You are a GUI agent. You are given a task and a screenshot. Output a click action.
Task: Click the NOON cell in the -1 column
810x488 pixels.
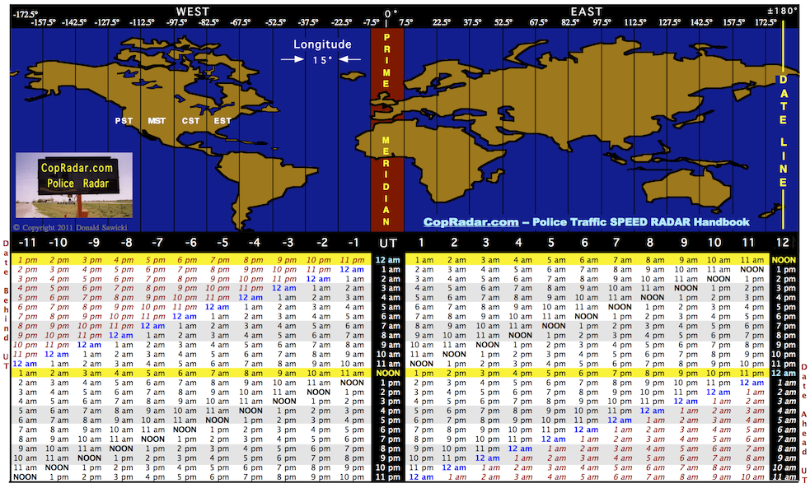coord(352,382)
